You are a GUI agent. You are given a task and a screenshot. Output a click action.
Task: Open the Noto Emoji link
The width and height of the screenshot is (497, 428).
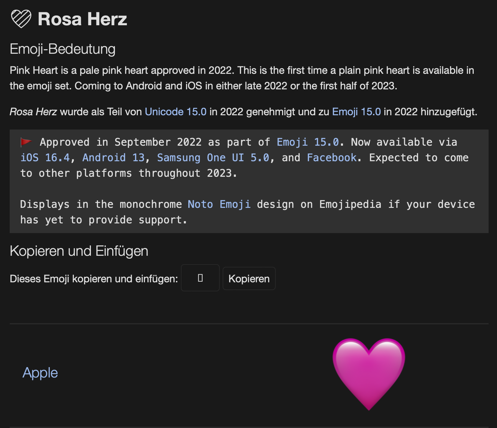[x=219, y=204]
